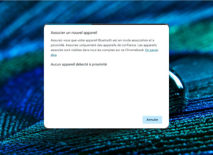Screen dimensions: 213x155
Task: Select the "Associer un nouvel appareil" title
Action: [74, 33]
